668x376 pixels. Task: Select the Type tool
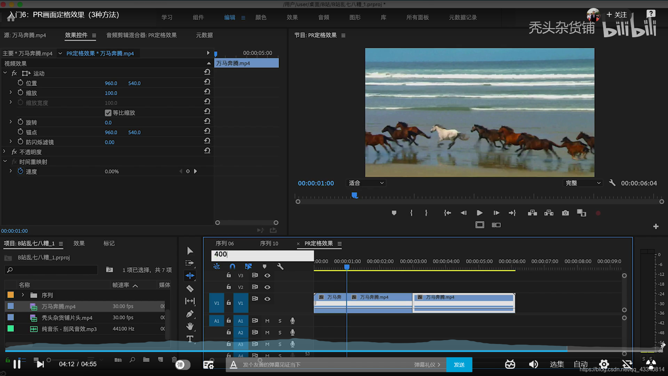[190, 339]
